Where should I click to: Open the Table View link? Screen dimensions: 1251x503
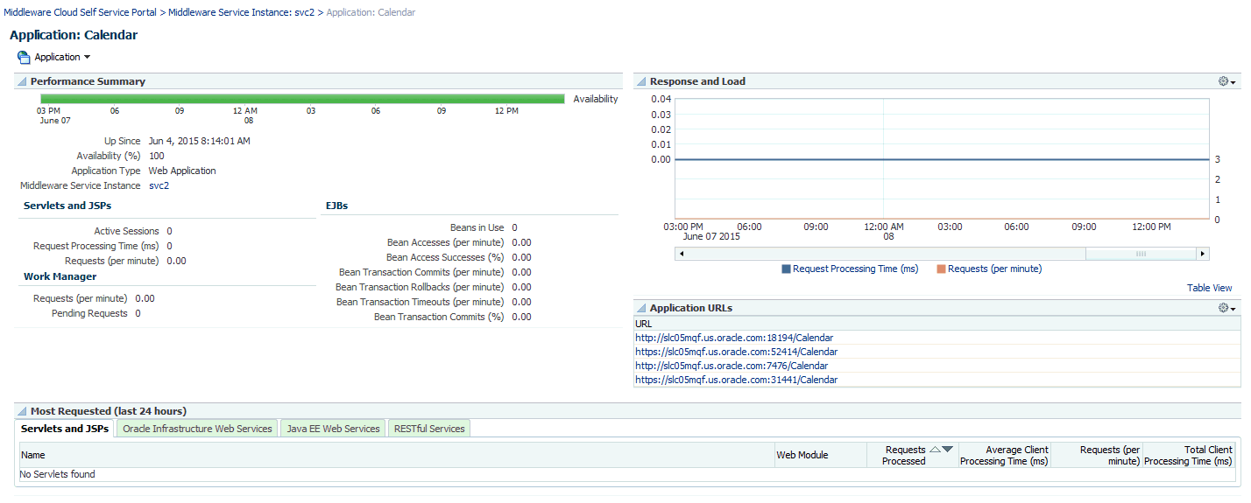[x=1209, y=288]
